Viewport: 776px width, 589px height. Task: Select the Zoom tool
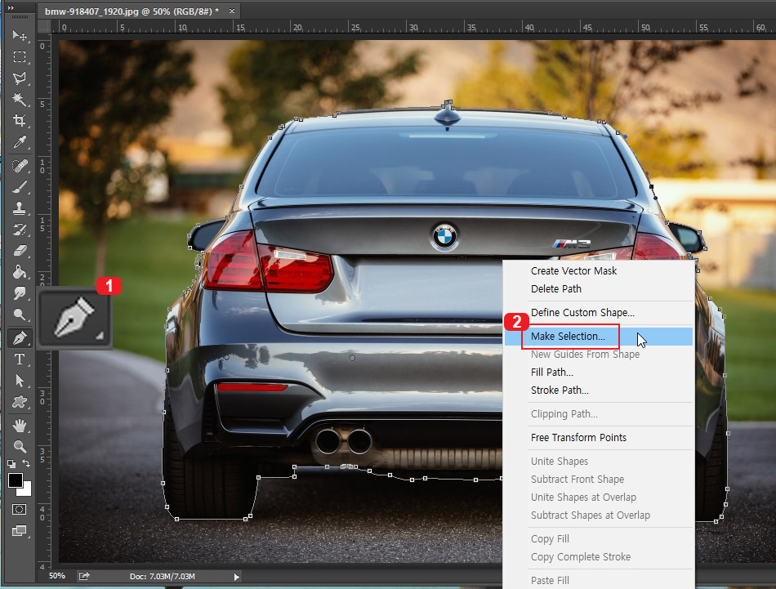click(20, 447)
